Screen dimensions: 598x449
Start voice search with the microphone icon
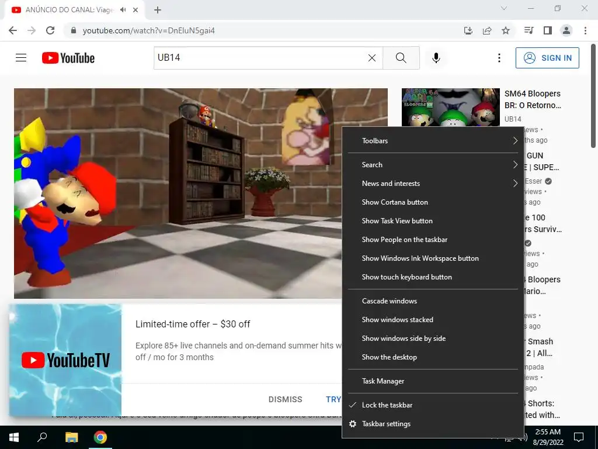tap(436, 58)
